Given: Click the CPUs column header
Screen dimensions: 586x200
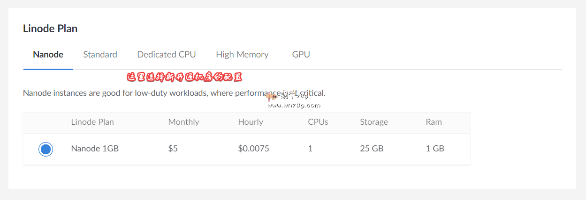Looking at the screenshot, I should [318, 122].
